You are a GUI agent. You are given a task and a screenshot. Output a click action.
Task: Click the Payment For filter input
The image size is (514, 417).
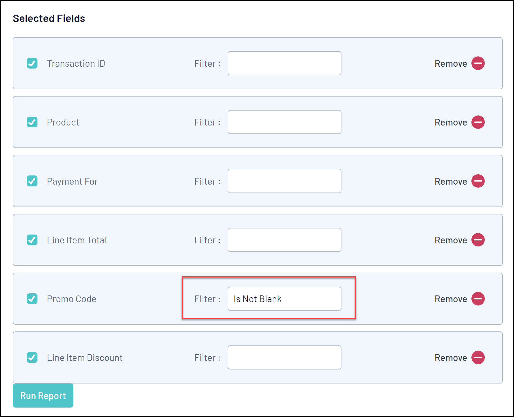(x=284, y=181)
